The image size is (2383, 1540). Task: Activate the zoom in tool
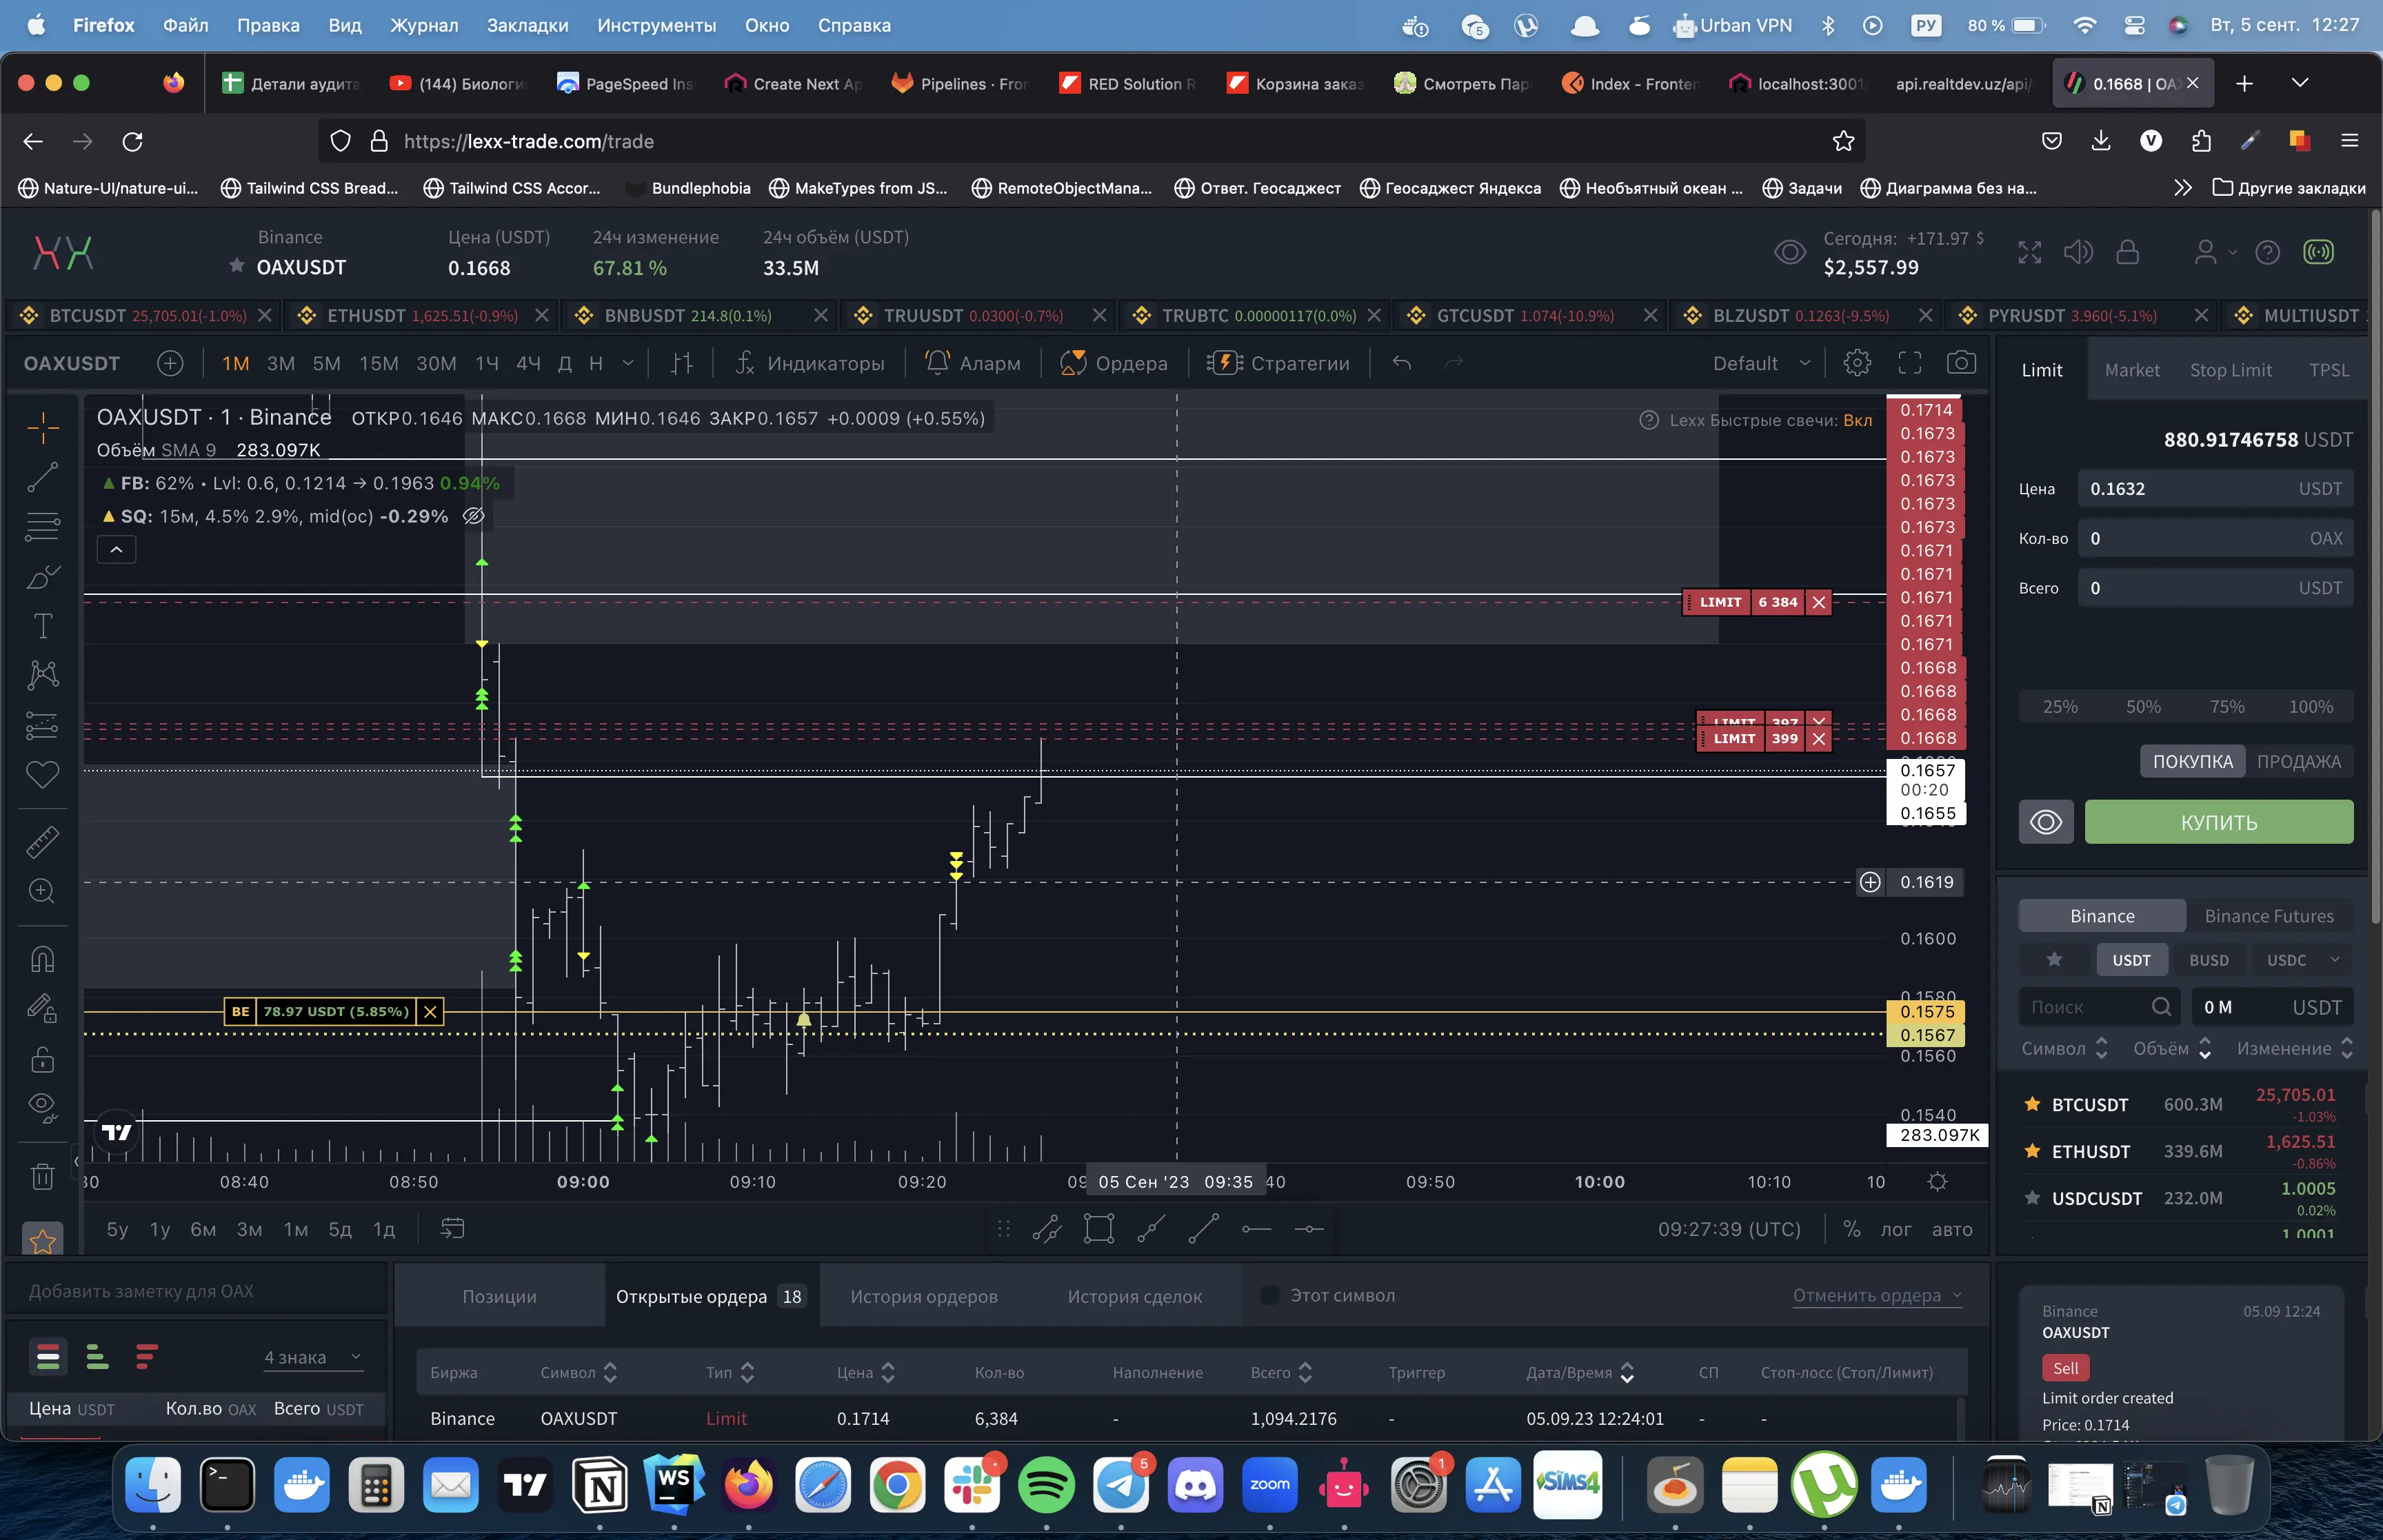(x=42, y=891)
